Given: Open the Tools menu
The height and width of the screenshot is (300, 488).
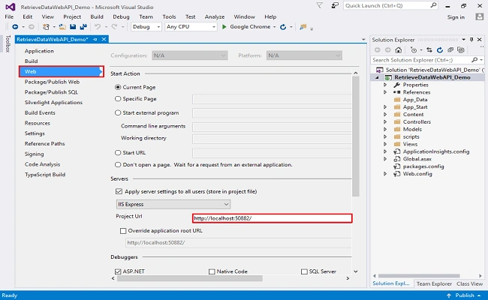Looking at the screenshot, I should [x=169, y=16].
